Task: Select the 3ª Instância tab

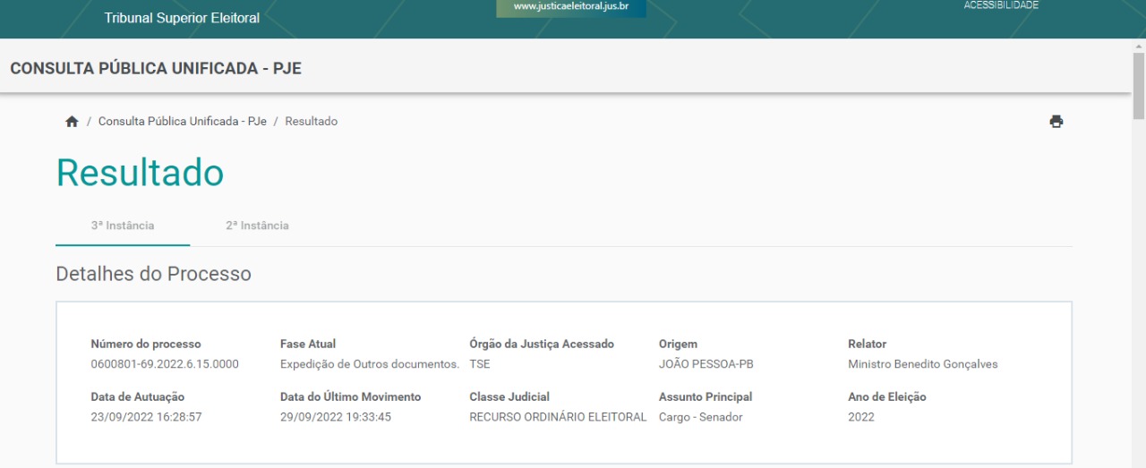Action: pyautogui.click(x=123, y=225)
